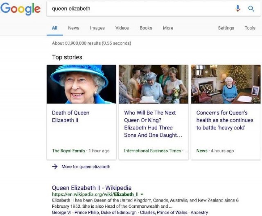Activate voice search microphone icon

[x=238, y=9]
